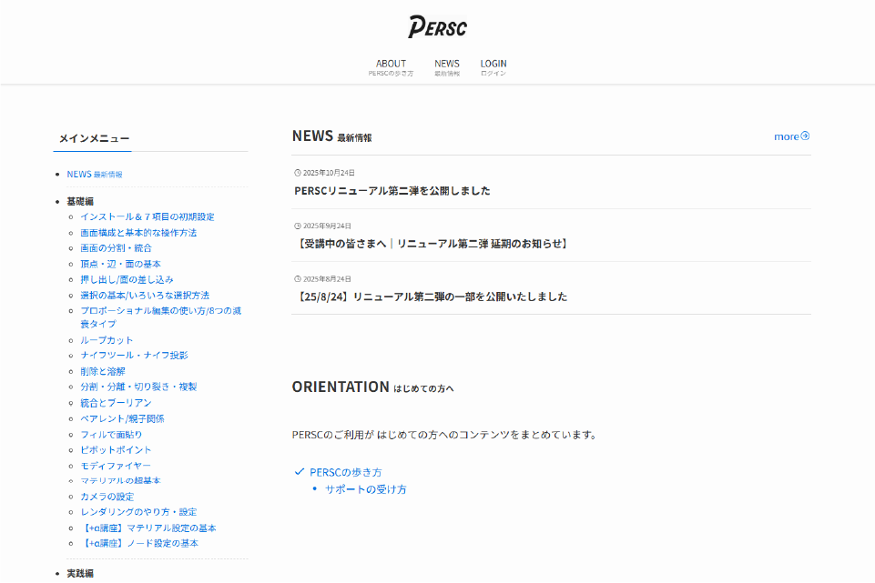This screenshot has width=875, height=583.
Task: Open the カメラの設定 lesson
Action: 107,497
